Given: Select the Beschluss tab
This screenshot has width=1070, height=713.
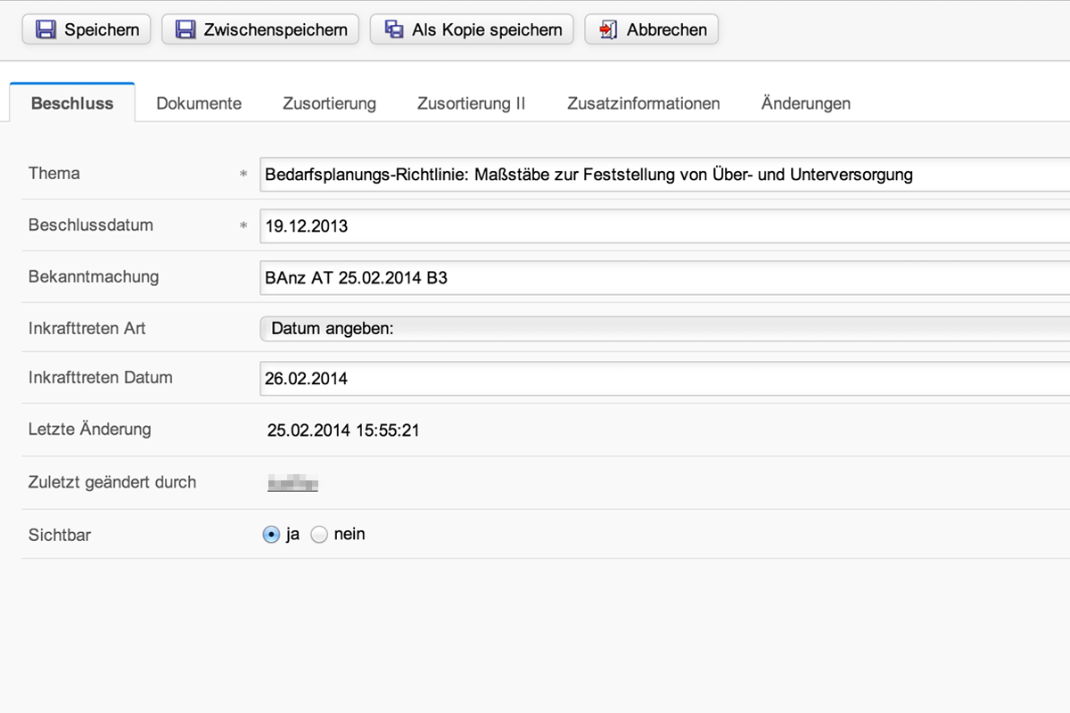Looking at the screenshot, I should (72, 103).
